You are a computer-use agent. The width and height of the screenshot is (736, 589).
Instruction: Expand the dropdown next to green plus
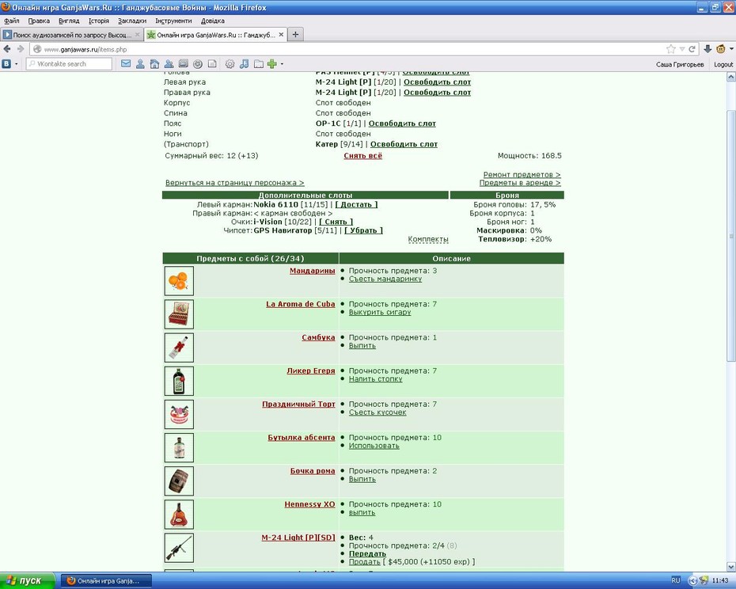(x=282, y=64)
